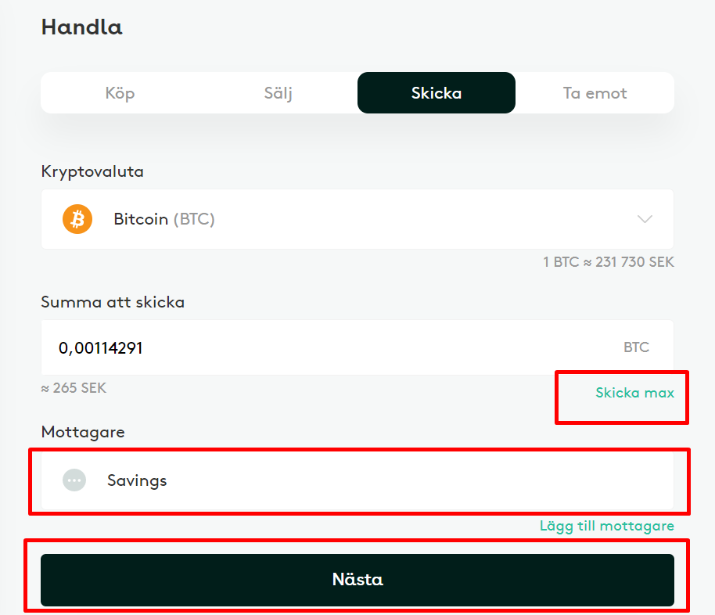715x615 pixels.
Task: Expand the cryptocurrency chevron arrow
Action: (645, 219)
